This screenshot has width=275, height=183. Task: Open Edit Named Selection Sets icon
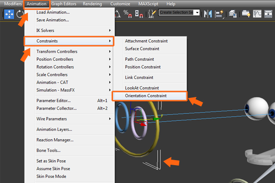click(152, 14)
